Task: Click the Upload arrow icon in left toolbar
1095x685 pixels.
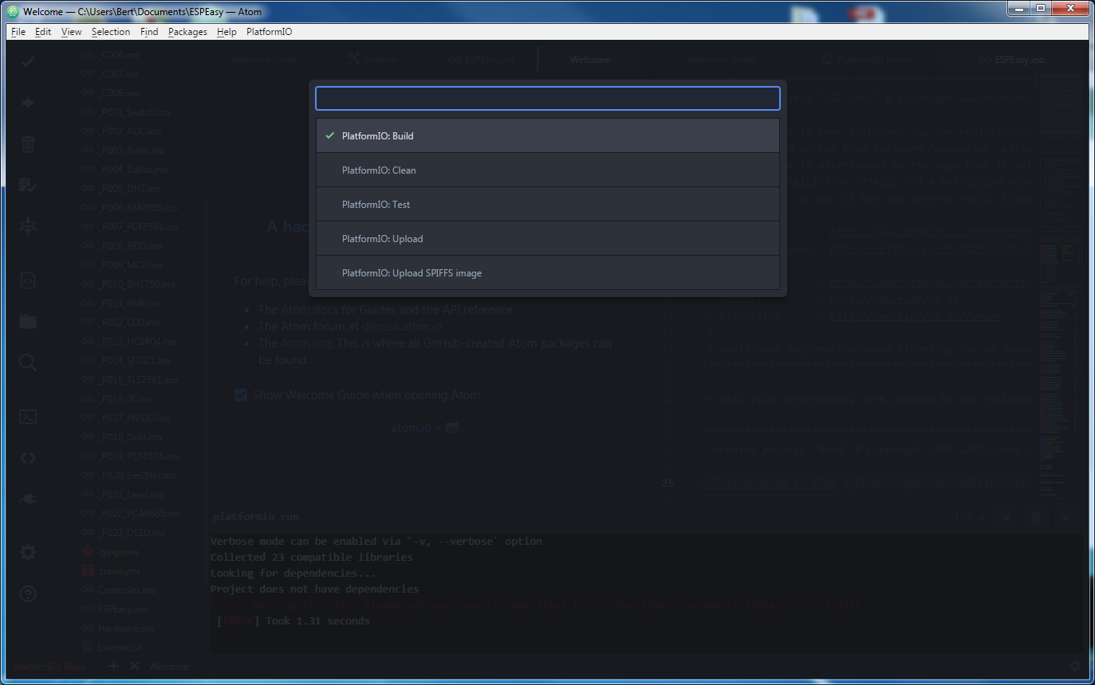Action: 28,103
